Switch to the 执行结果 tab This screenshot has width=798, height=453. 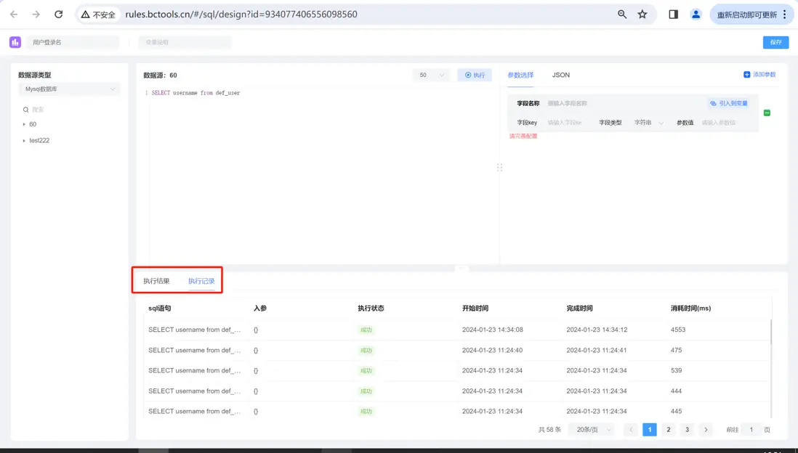point(156,281)
